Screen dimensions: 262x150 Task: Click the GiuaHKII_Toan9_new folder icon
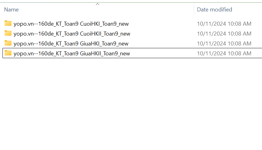(x=8, y=53)
